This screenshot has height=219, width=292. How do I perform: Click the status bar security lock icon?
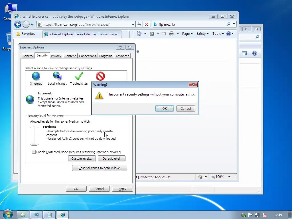tap(200, 177)
